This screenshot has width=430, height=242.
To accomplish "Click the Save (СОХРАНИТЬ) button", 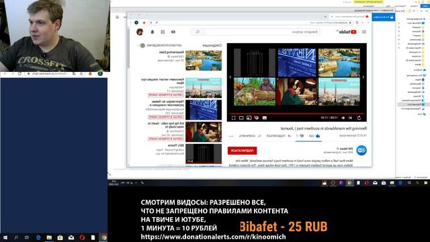I will (x=250, y=136).
